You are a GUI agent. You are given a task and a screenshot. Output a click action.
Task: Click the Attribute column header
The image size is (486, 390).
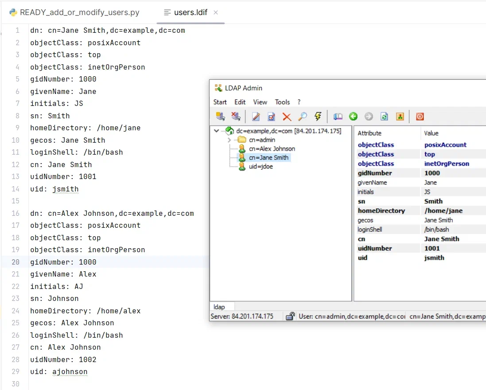[x=369, y=133]
